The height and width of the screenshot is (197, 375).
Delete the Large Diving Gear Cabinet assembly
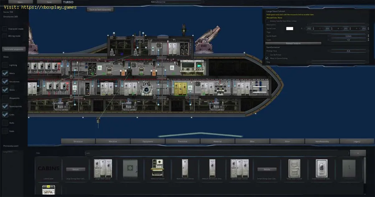click(76, 169)
